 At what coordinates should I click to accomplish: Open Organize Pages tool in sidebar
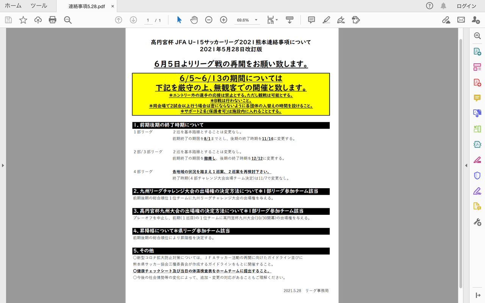coord(477,67)
